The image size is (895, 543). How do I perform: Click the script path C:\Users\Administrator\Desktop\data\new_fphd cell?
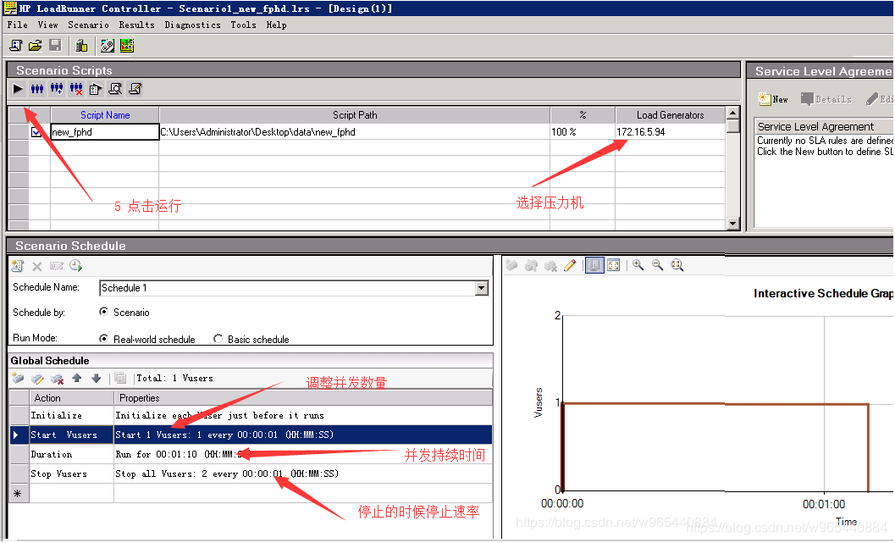click(x=355, y=132)
